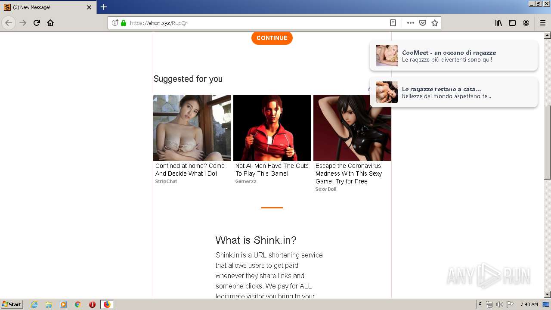The image size is (551, 310).
Task: Open page actions three-dot menu
Action: (411, 23)
